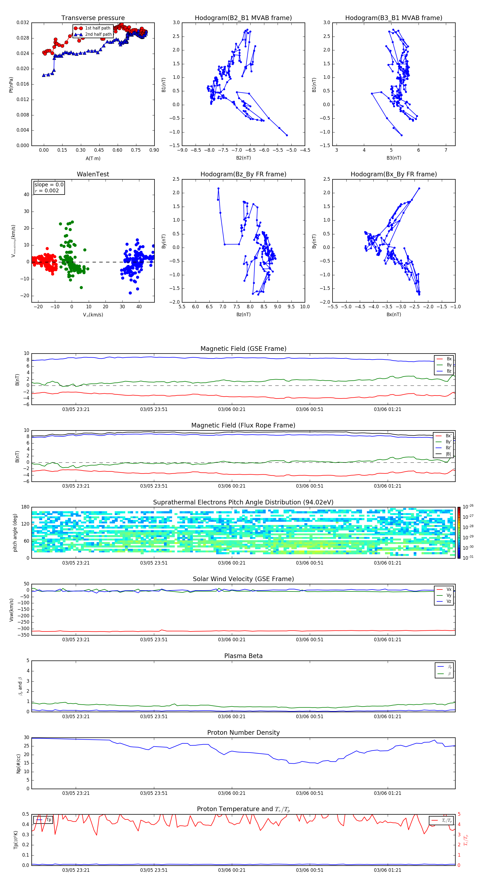This screenshot has width=487, height=894.
Task: Click the "B3(nT)" x-axis label
Action: coord(394,158)
